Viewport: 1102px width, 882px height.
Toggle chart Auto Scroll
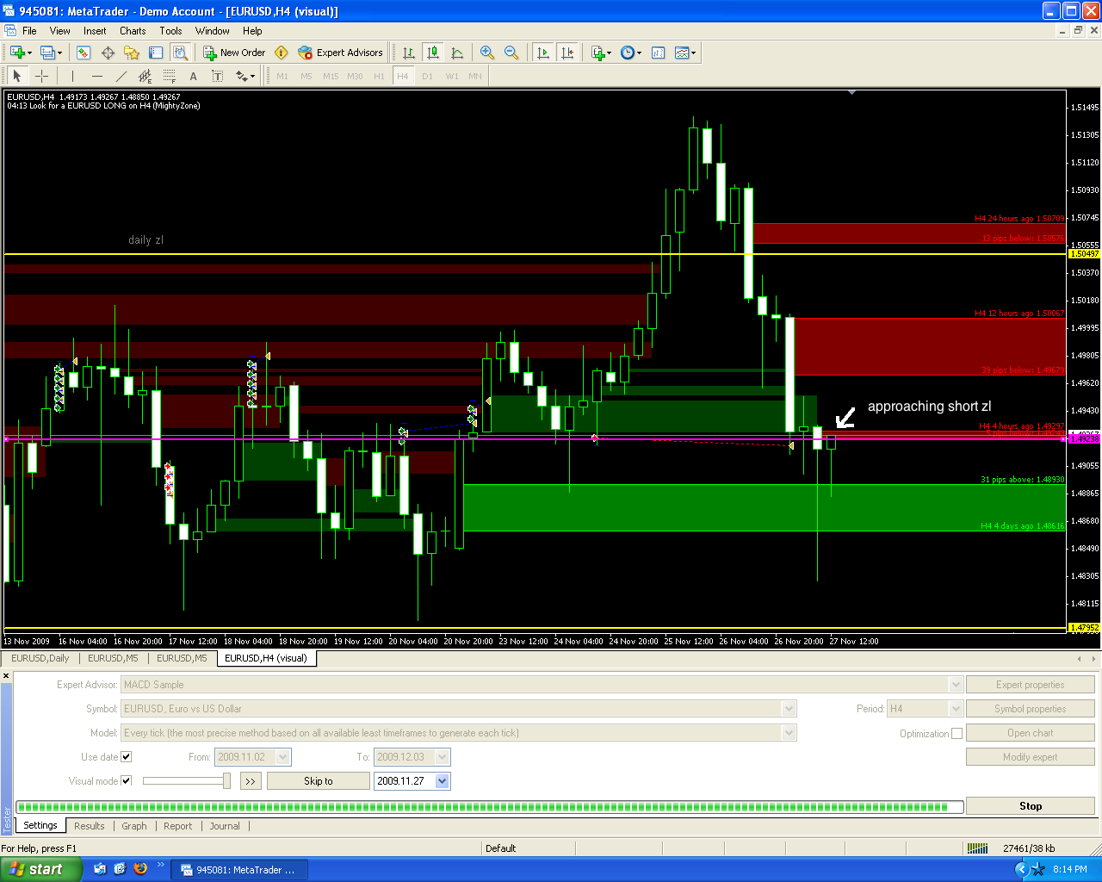coord(542,53)
